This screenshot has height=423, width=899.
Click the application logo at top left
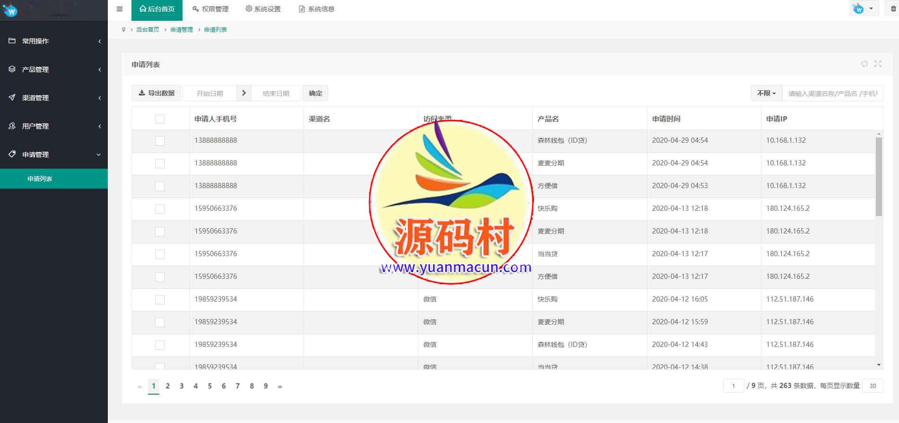tap(10, 10)
